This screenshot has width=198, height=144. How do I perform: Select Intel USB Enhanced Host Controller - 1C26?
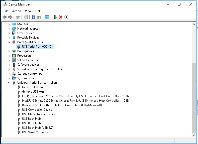pyautogui.click(x=75, y=96)
